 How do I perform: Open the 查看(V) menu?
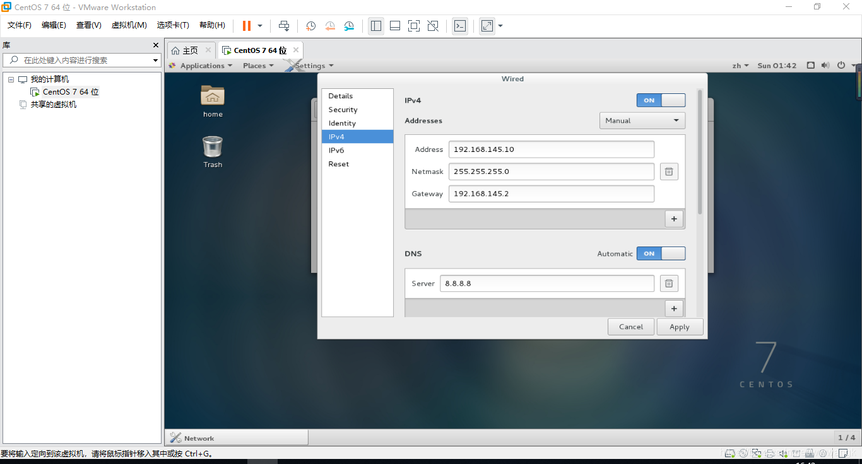[x=88, y=25]
